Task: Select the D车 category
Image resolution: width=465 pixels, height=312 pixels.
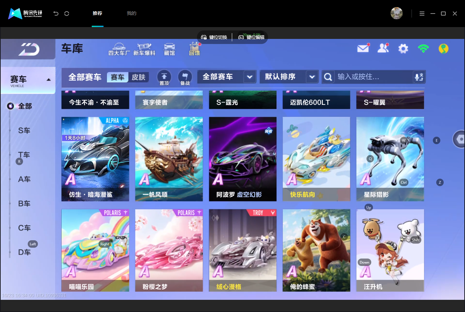Action: 24,252
